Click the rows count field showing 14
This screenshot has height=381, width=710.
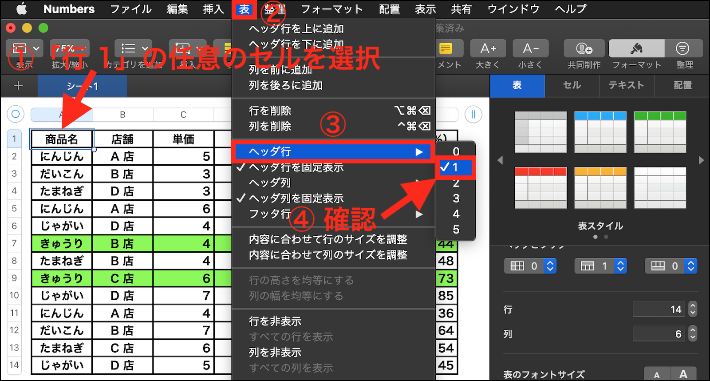coord(659,309)
